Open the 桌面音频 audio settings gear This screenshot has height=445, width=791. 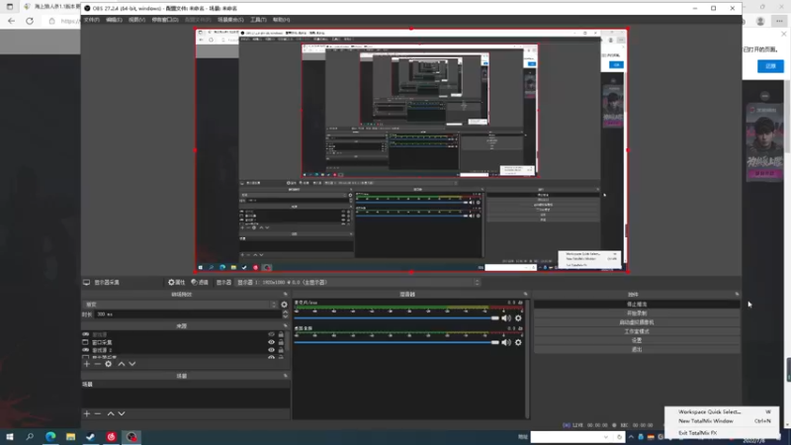[x=518, y=342]
